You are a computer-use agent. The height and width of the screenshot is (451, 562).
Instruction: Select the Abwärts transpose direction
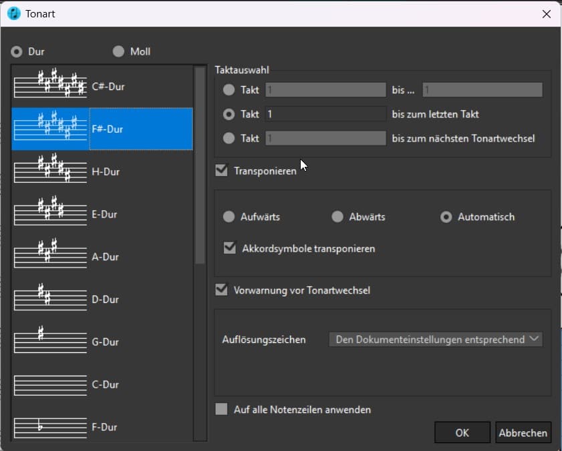[337, 217]
